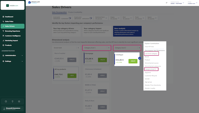Click the eRetail audit logo

(34, 3)
